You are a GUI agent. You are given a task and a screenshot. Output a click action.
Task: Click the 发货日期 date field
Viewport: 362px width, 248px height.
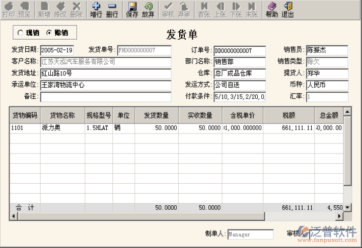point(57,50)
